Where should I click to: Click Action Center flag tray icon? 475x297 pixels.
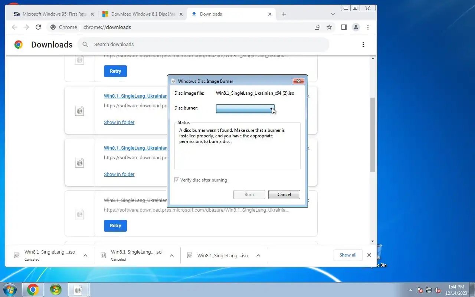pyautogui.click(x=420, y=290)
